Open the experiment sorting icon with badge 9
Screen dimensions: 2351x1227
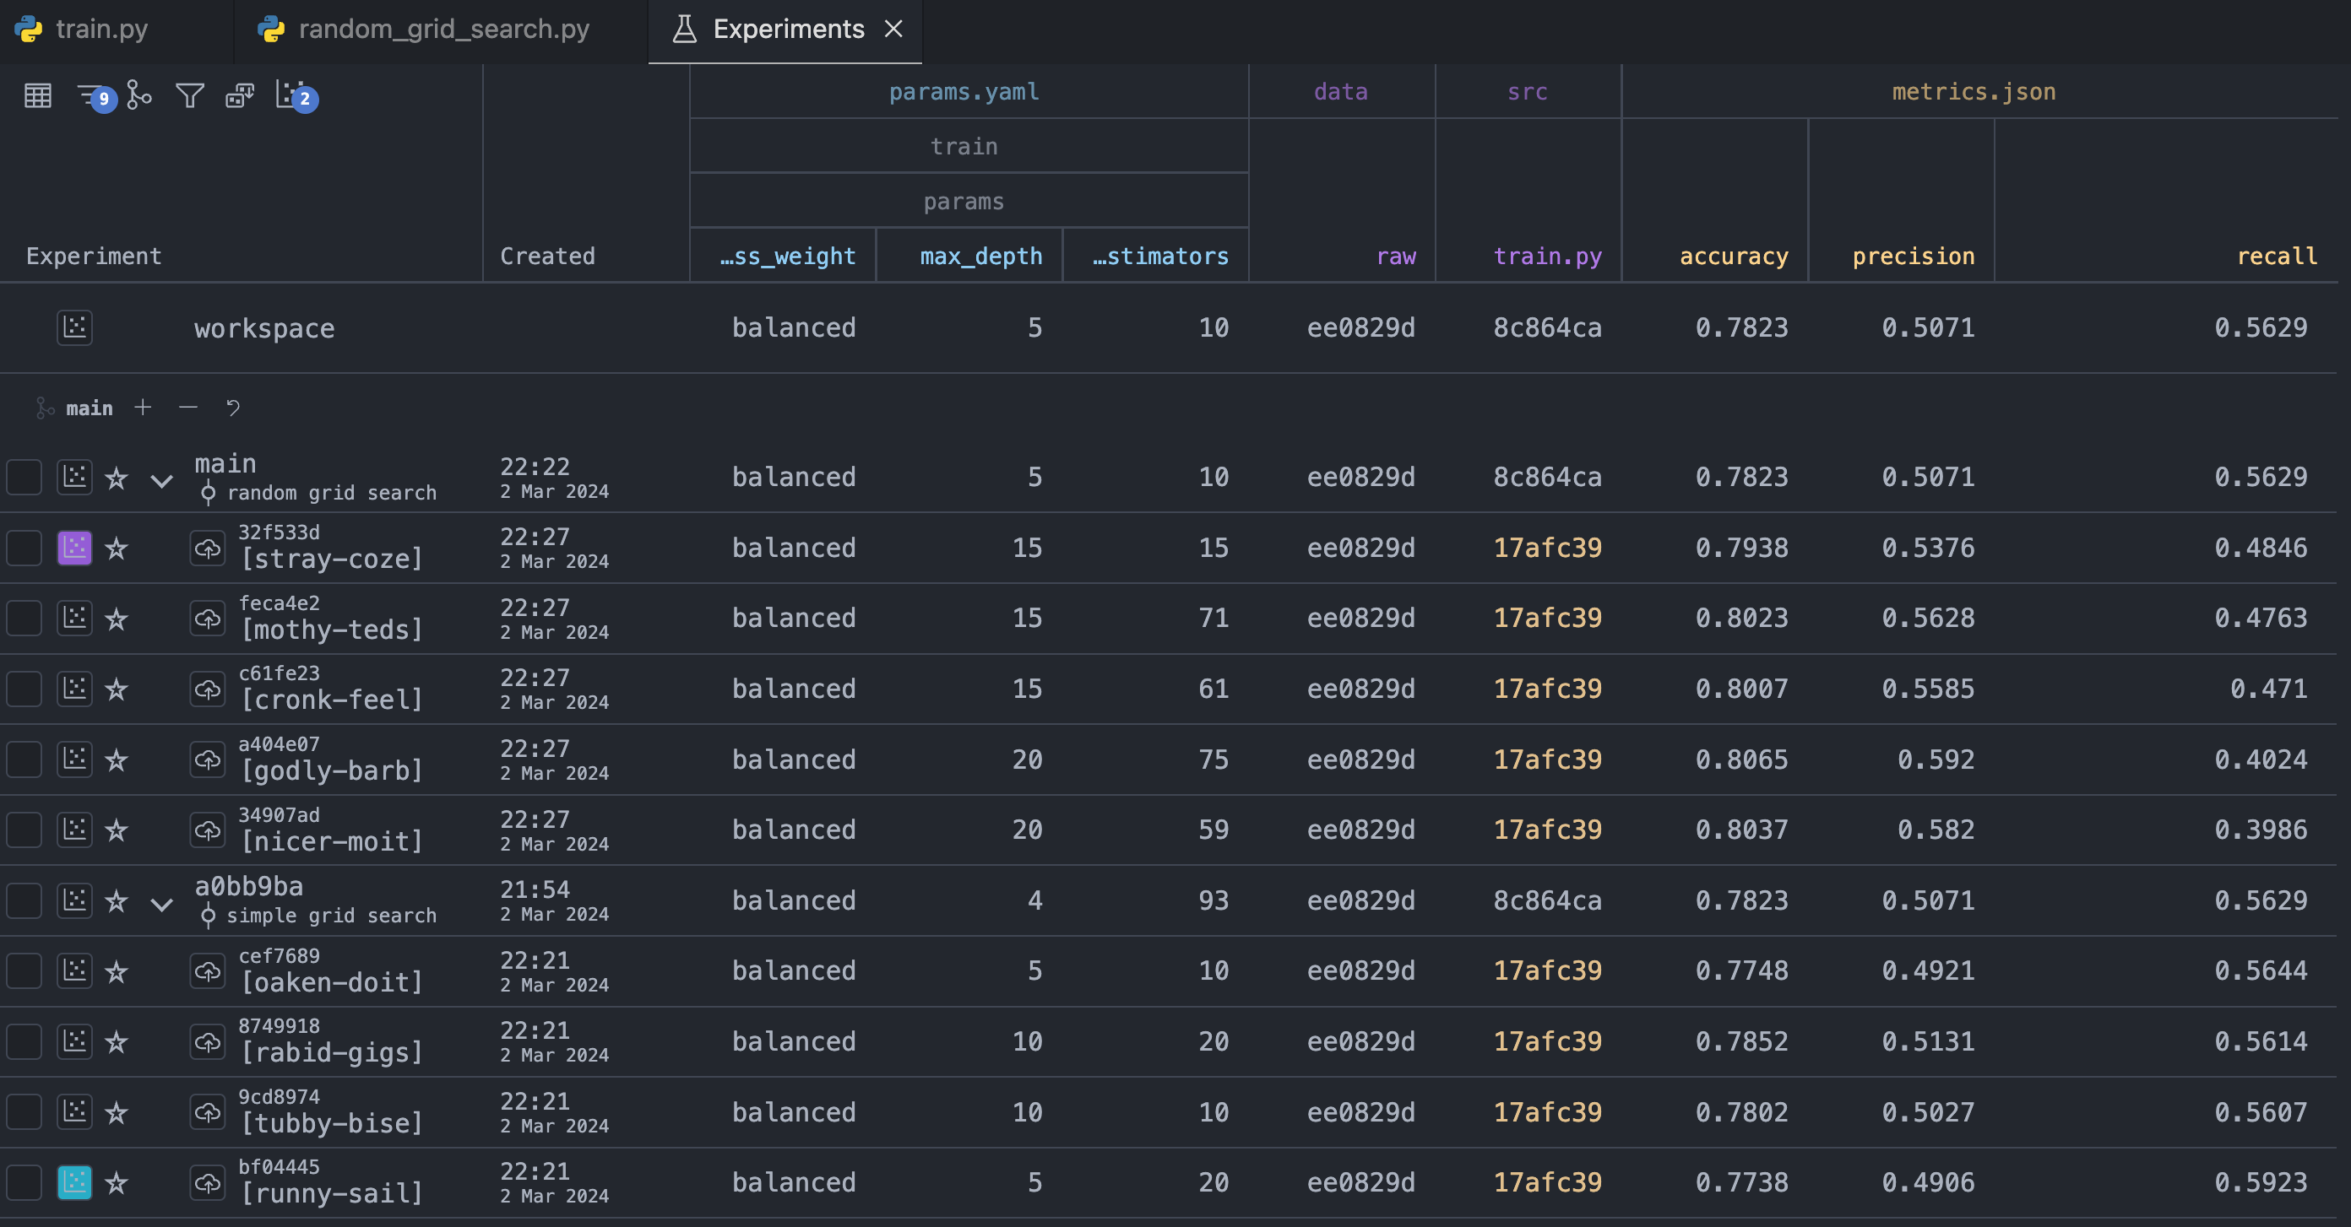(92, 95)
